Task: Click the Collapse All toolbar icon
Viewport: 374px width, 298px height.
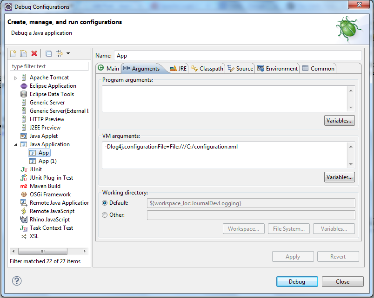Action: (x=49, y=54)
